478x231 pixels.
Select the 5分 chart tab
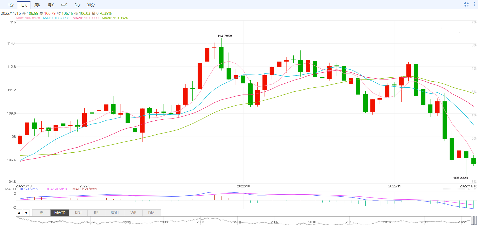point(77,5)
